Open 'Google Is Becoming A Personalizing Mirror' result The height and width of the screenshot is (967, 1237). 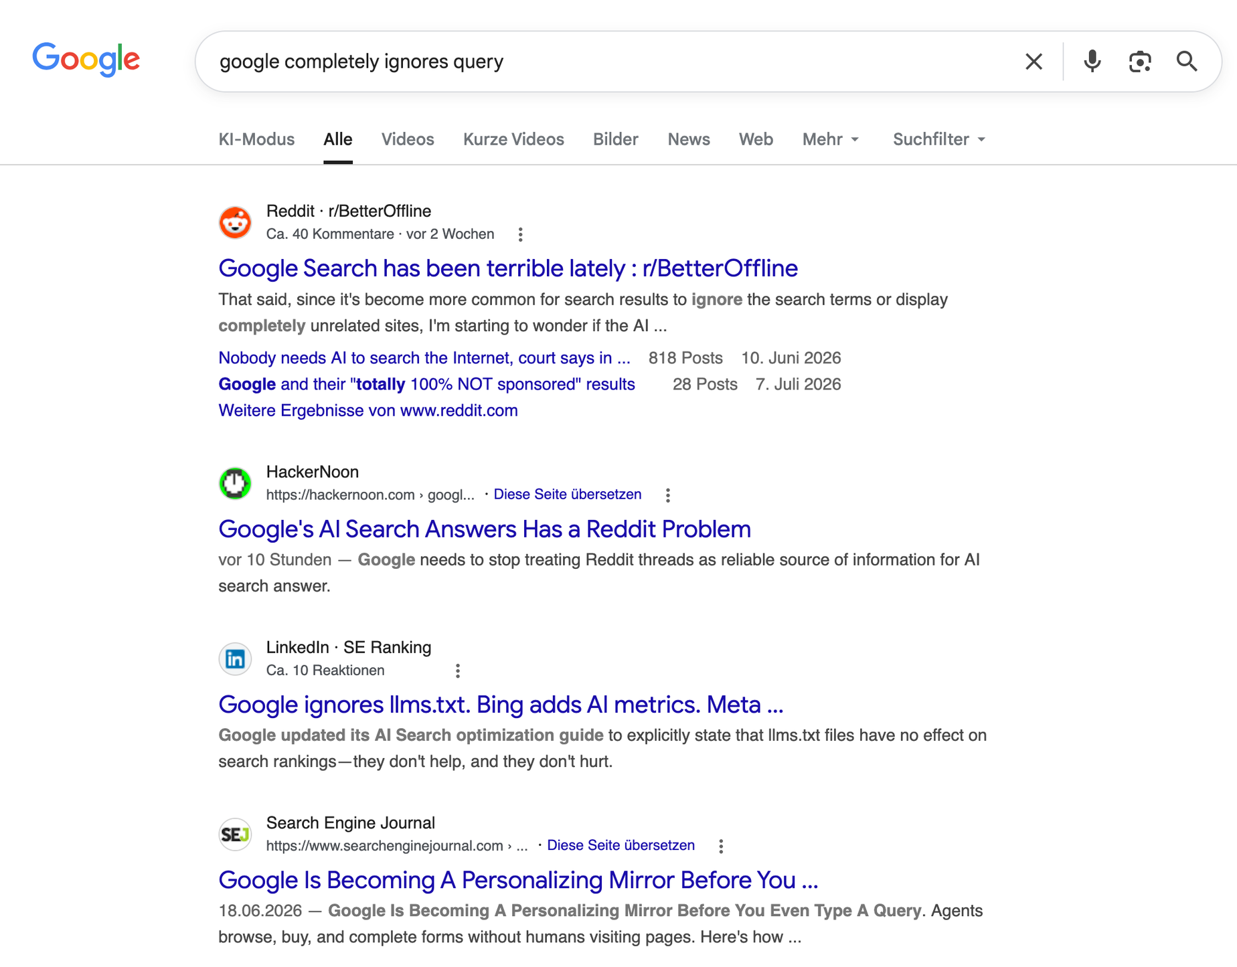pyautogui.click(x=518, y=880)
